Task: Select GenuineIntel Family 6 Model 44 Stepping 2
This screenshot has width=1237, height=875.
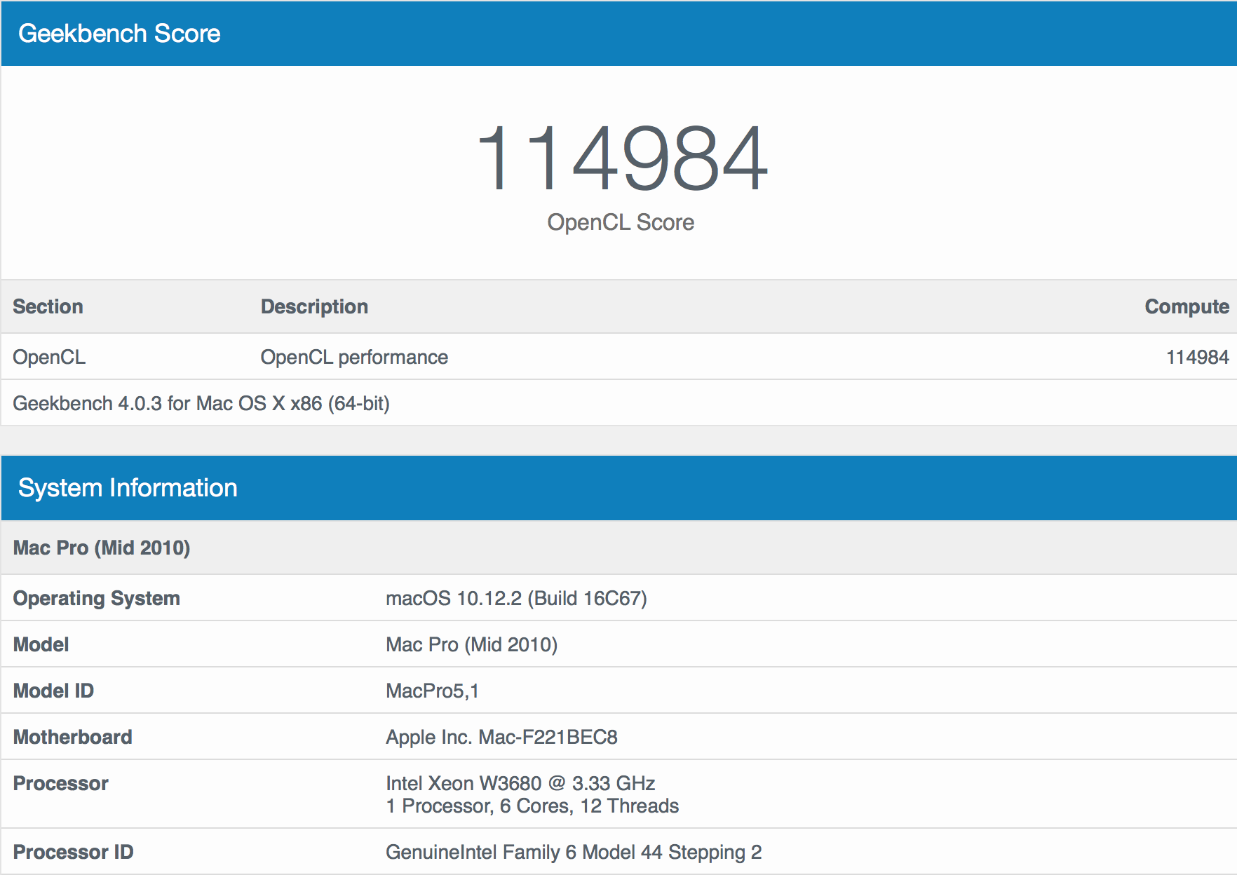Action: (574, 852)
